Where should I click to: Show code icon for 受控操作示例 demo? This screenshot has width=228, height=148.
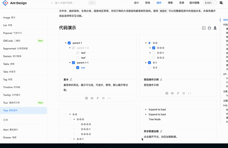click(x=189, y=93)
